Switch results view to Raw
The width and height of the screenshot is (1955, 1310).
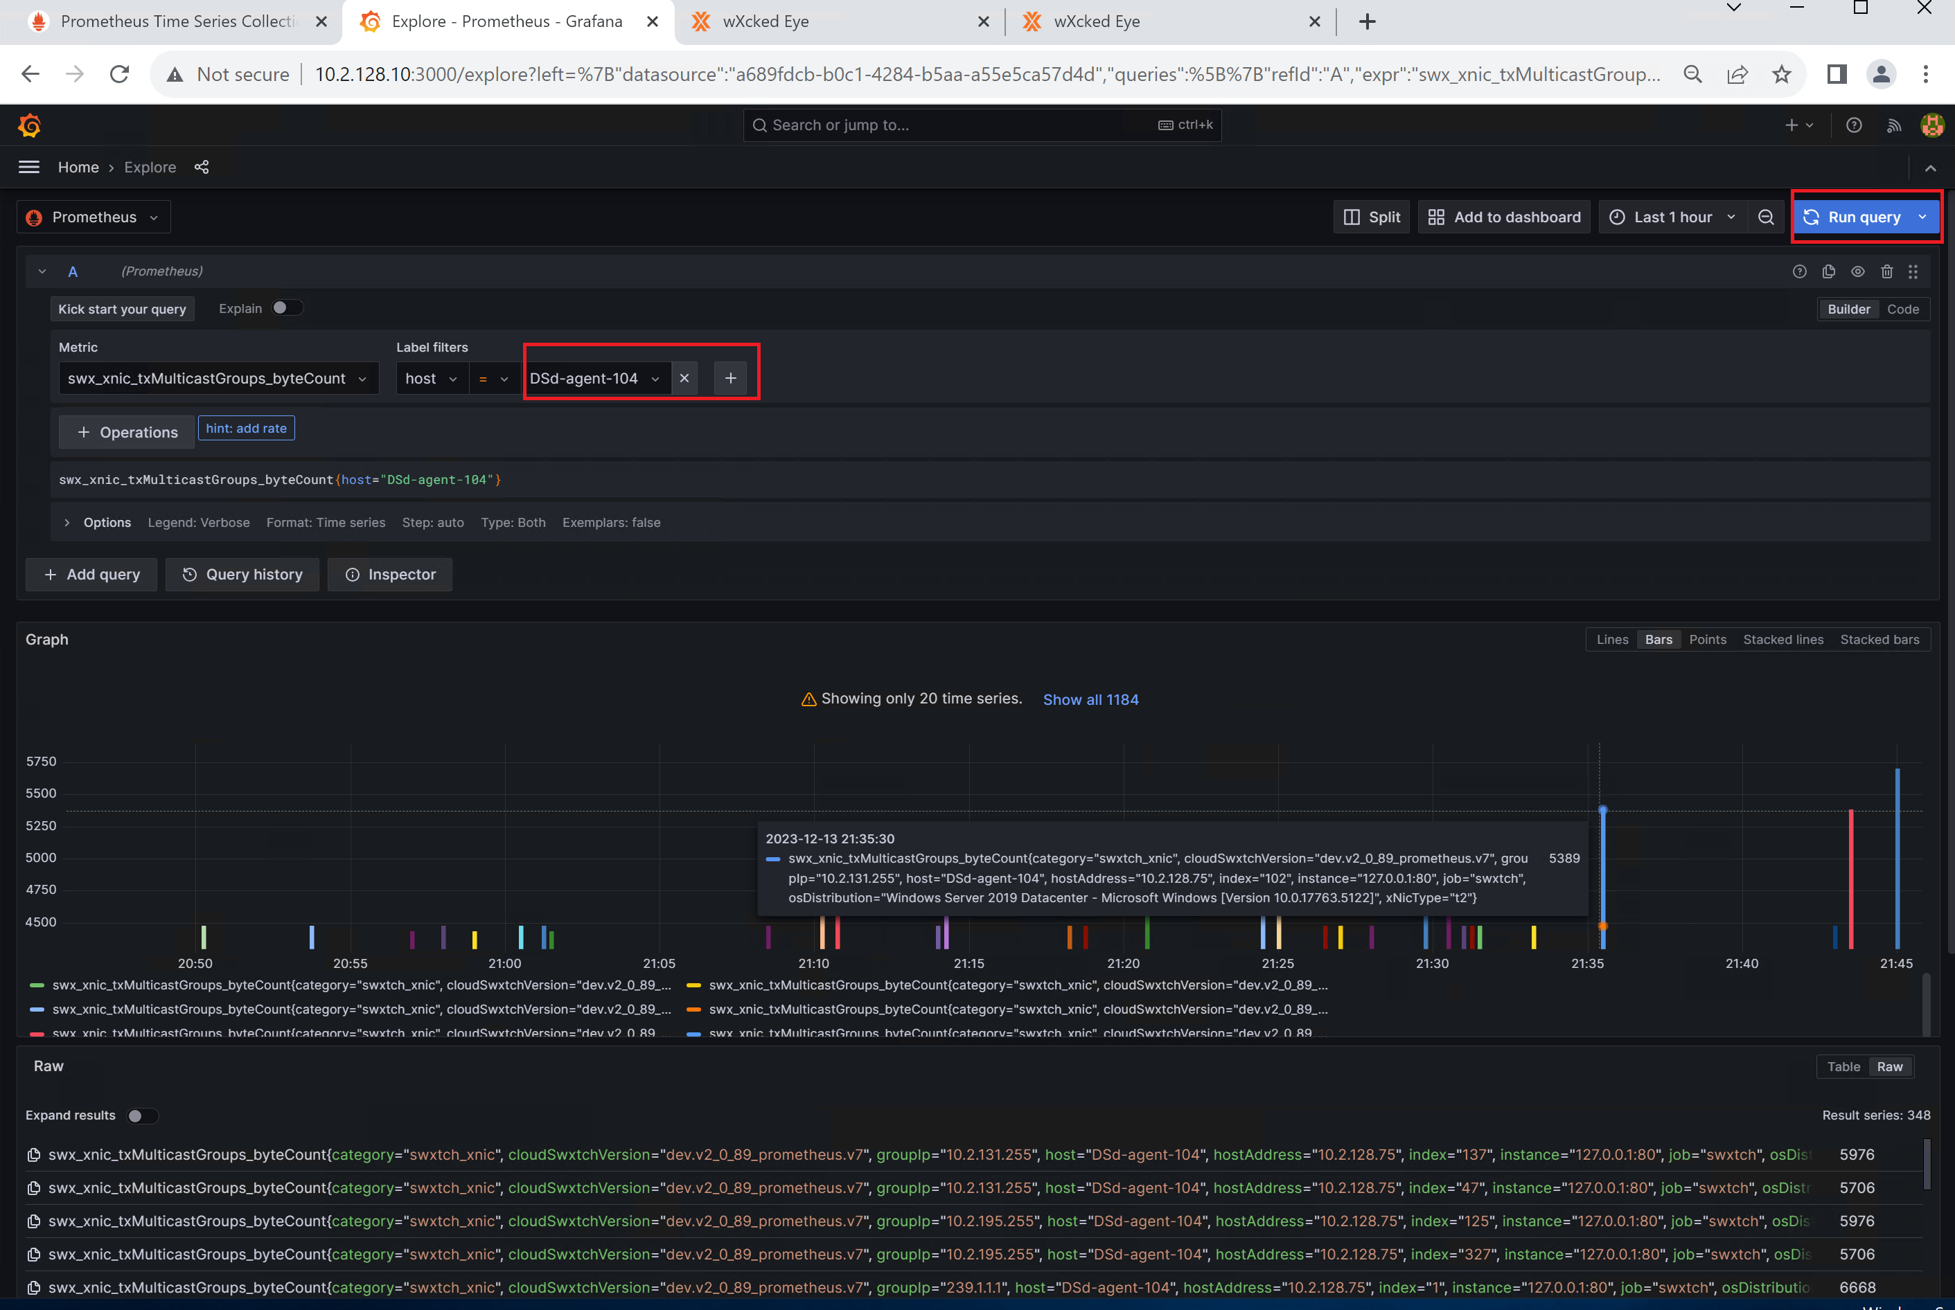point(1890,1067)
